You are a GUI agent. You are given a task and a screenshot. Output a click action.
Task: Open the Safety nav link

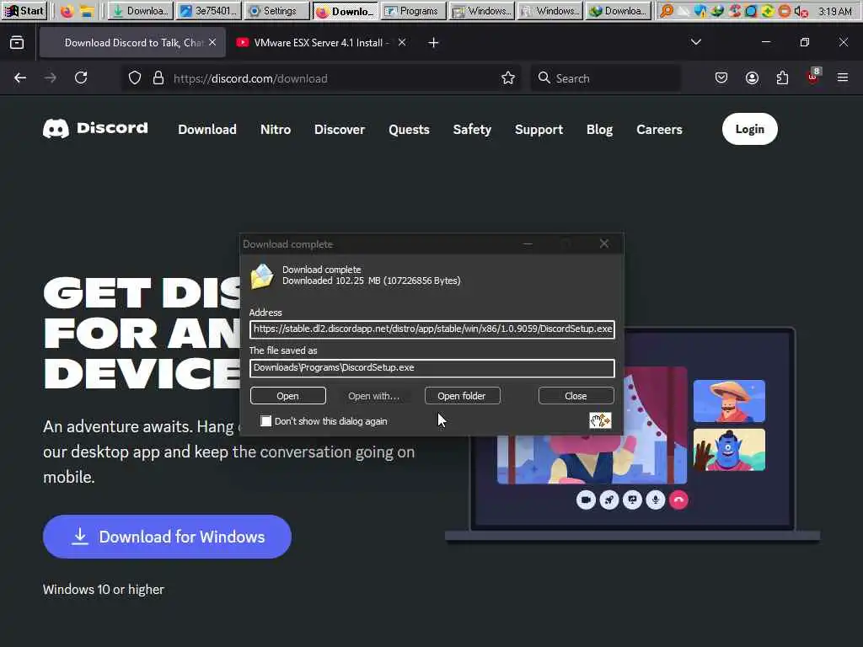click(x=472, y=129)
